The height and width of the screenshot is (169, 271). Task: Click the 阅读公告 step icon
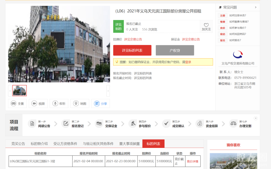tap(32, 124)
